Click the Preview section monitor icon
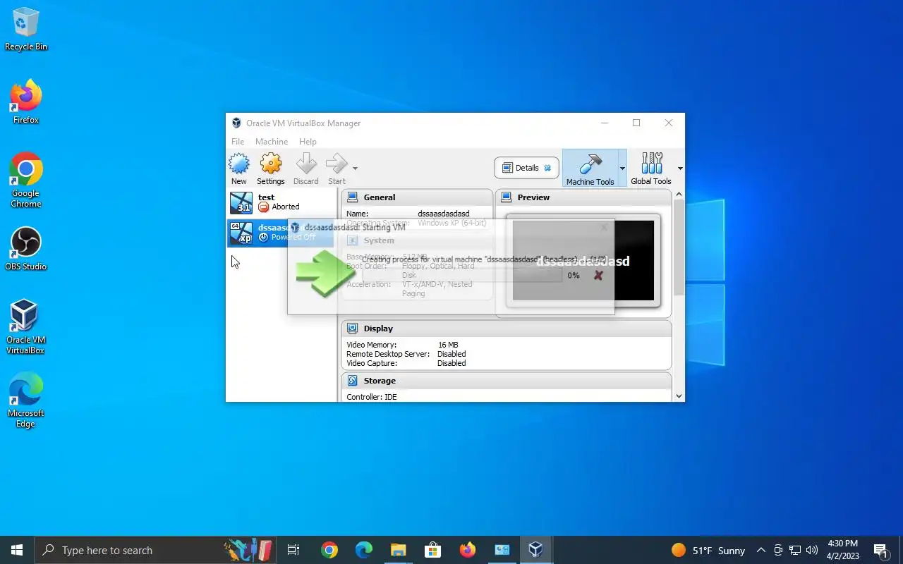The height and width of the screenshot is (564, 903). (x=507, y=197)
